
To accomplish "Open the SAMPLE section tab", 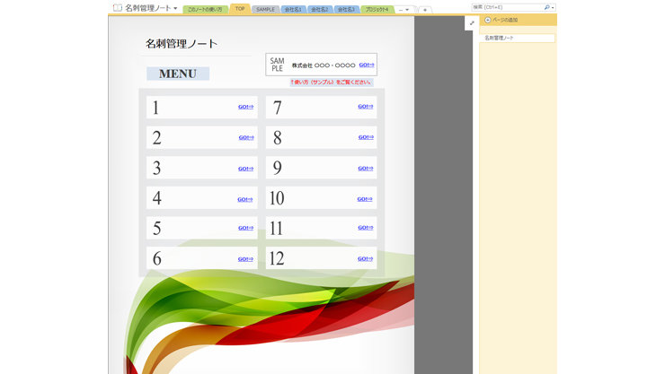I will point(265,9).
